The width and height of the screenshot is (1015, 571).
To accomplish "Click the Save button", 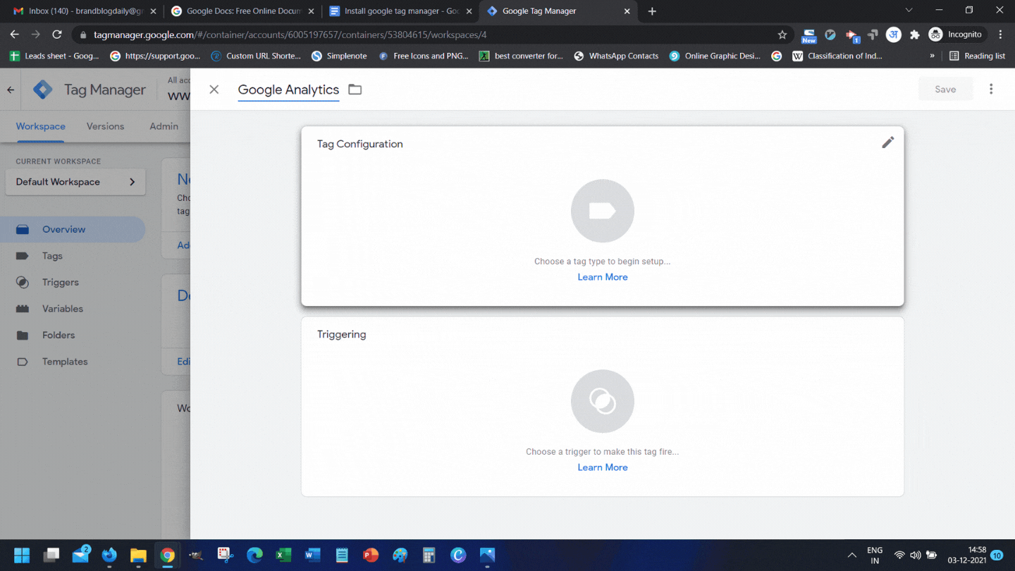I will [945, 90].
